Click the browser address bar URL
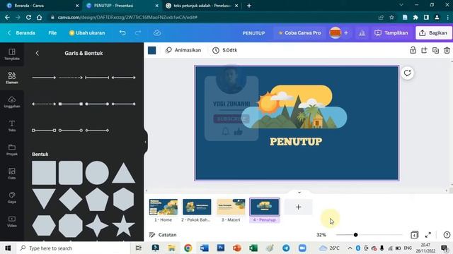 [127, 17]
